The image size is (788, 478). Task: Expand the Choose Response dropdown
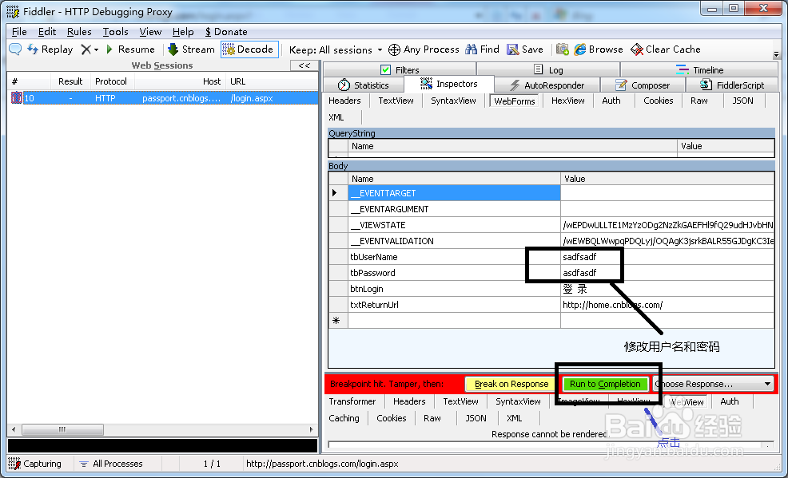tap(767, 384)
